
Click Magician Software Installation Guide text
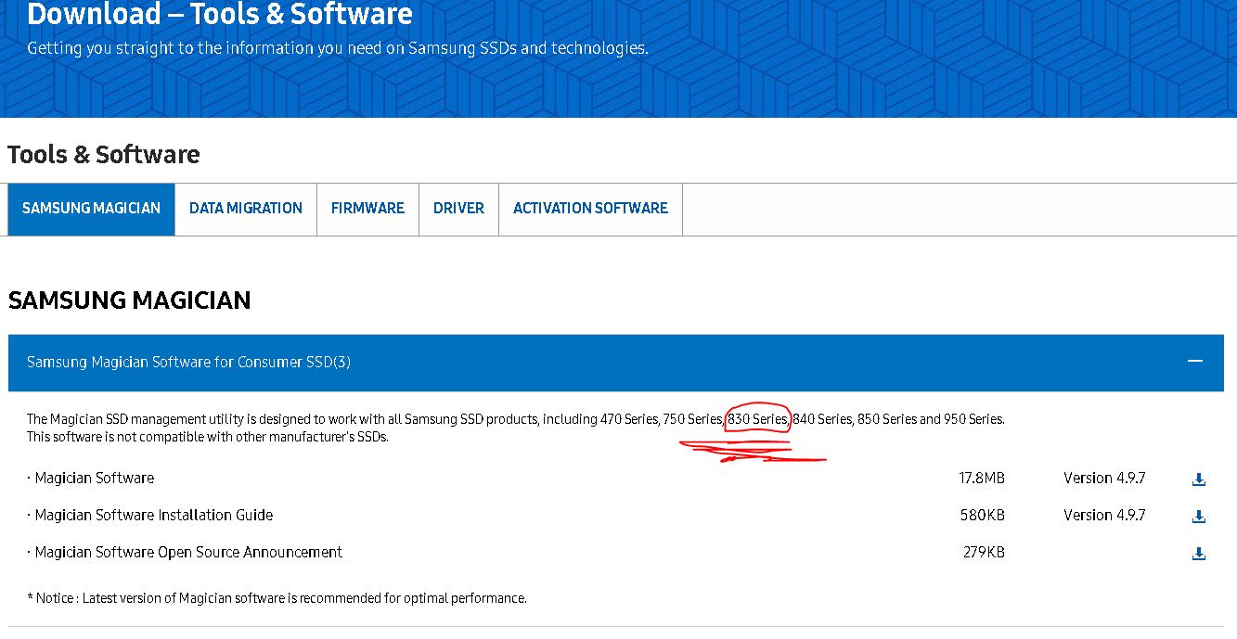154,515
